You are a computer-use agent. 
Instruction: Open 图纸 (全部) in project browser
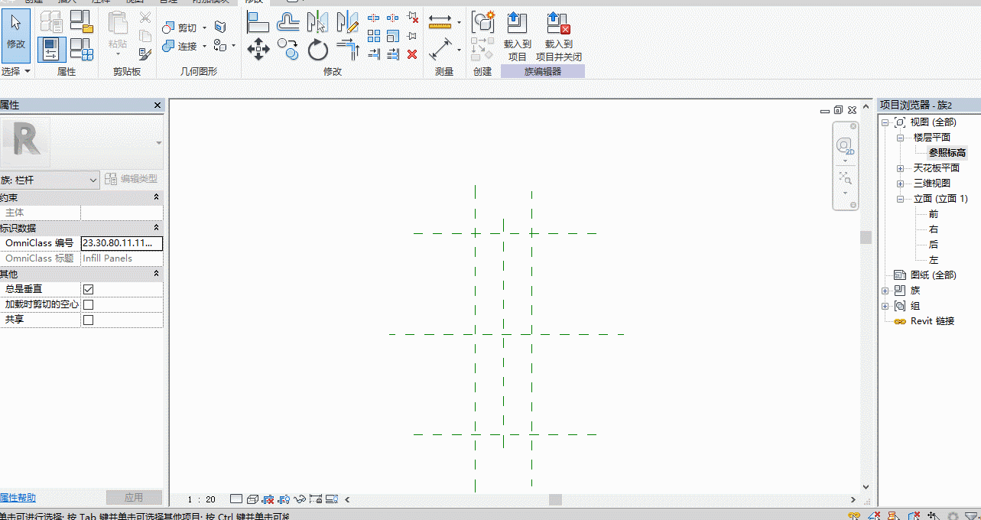pos(934,275)
